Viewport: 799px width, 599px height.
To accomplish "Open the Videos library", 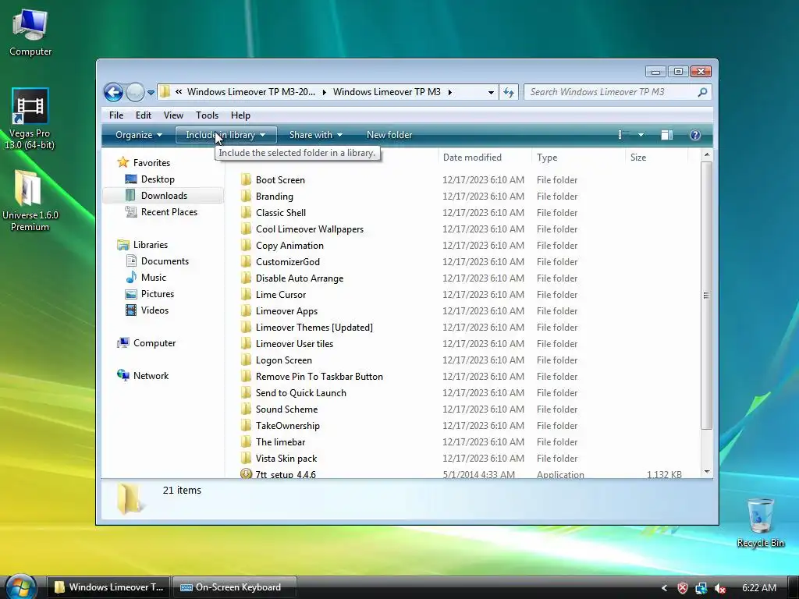I will pos(154,310).
